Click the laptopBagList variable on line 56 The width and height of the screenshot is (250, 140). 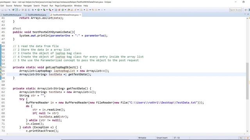pyautogui.click(x=64, y=71)
